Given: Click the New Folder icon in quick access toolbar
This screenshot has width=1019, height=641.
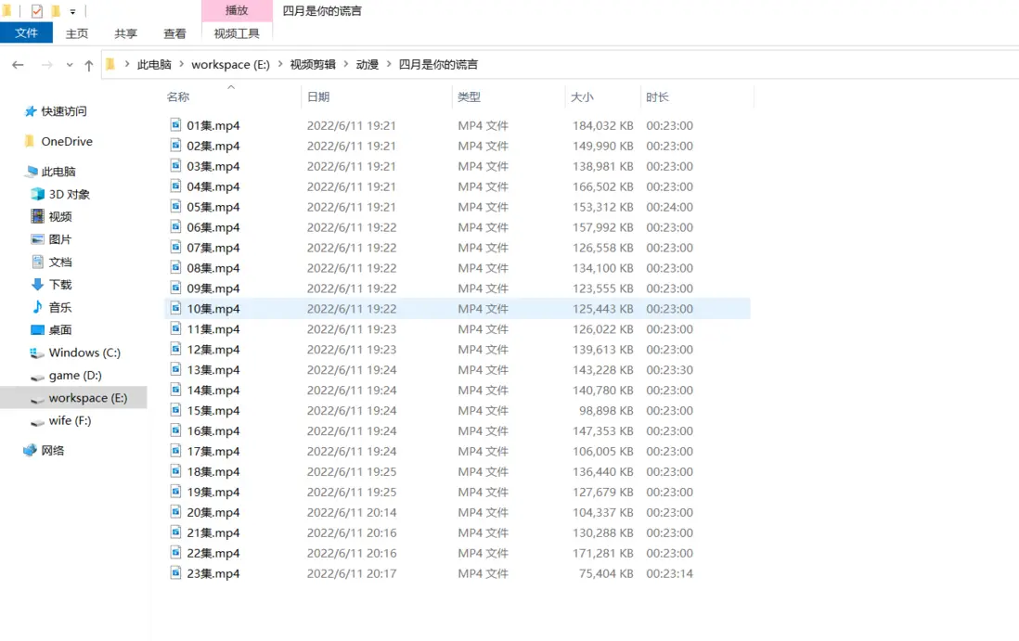Looking at the screenshot, I should tap(56, 11).
